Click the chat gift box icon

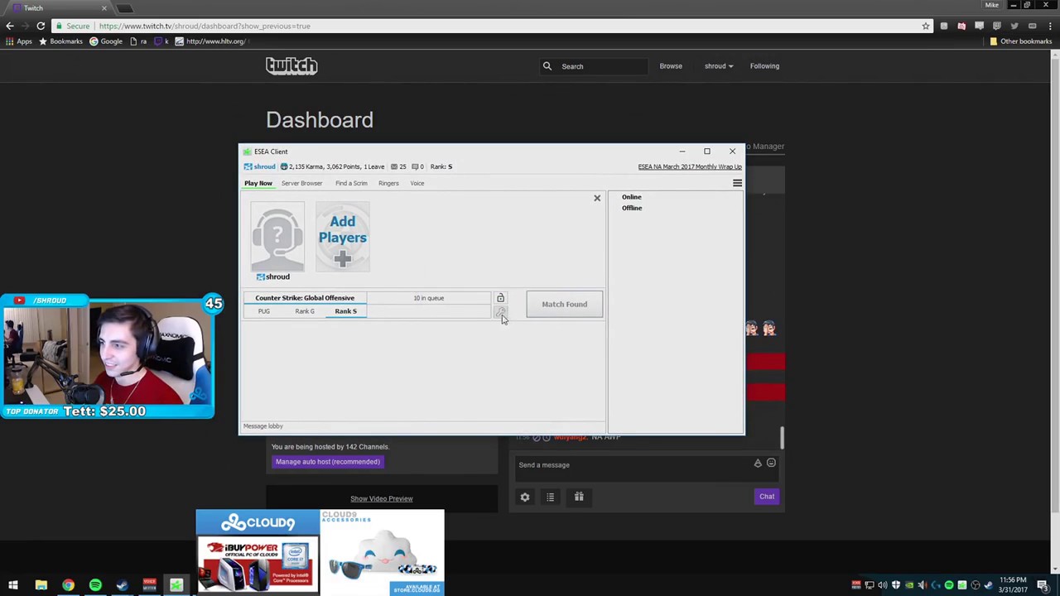(579, 497)
